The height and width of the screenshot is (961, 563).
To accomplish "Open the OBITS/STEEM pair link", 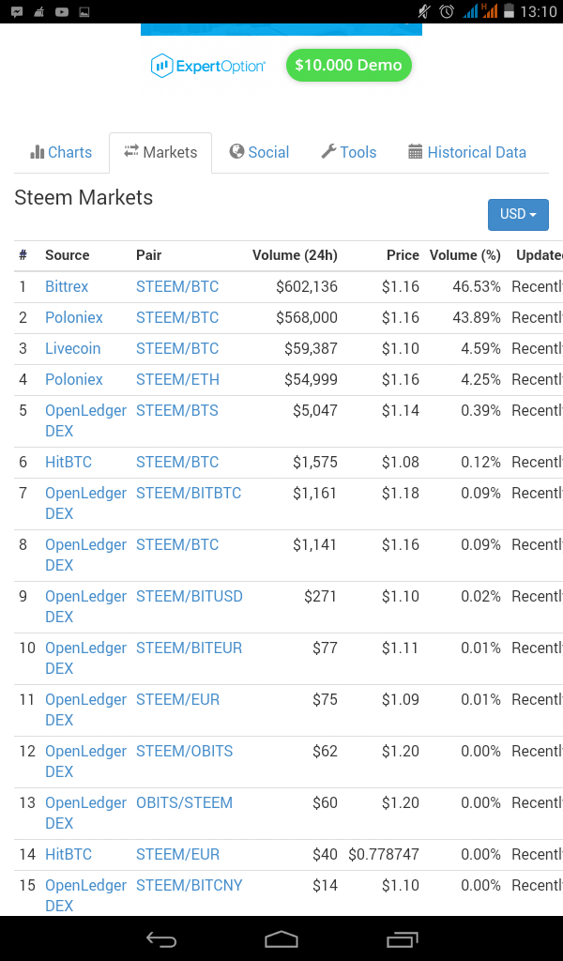I will pyautogui.click(x=185, y=802).
